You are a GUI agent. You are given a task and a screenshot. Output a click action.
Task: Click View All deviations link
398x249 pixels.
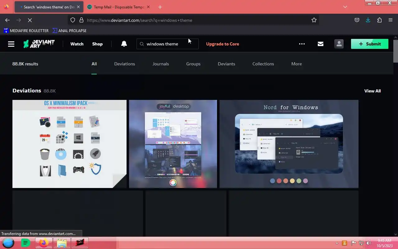pos(373,91)
